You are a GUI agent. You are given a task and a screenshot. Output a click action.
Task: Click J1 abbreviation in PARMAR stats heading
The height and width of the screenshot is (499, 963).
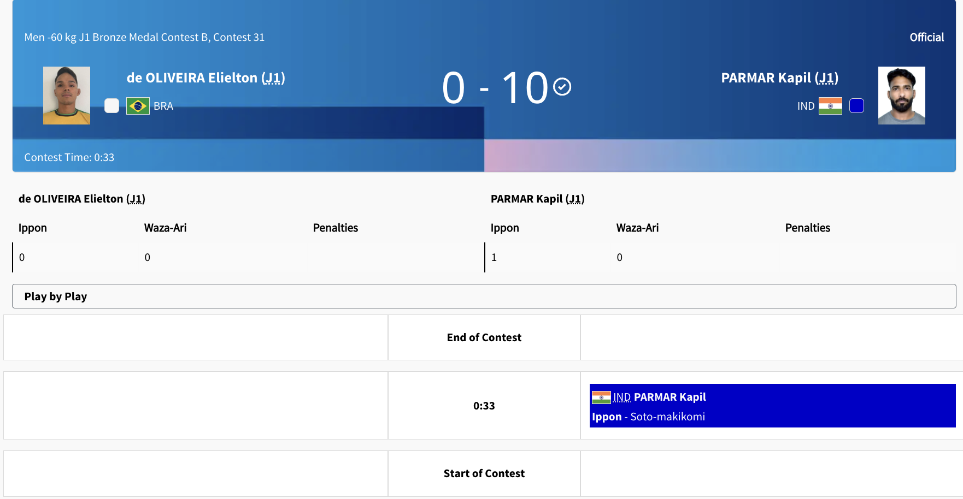click(575, 199)
